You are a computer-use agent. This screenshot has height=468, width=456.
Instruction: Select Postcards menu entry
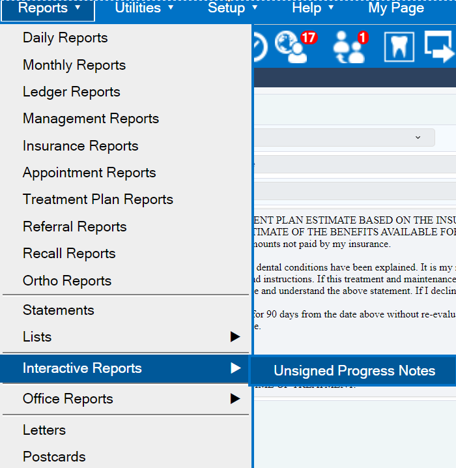pos(125,457)
